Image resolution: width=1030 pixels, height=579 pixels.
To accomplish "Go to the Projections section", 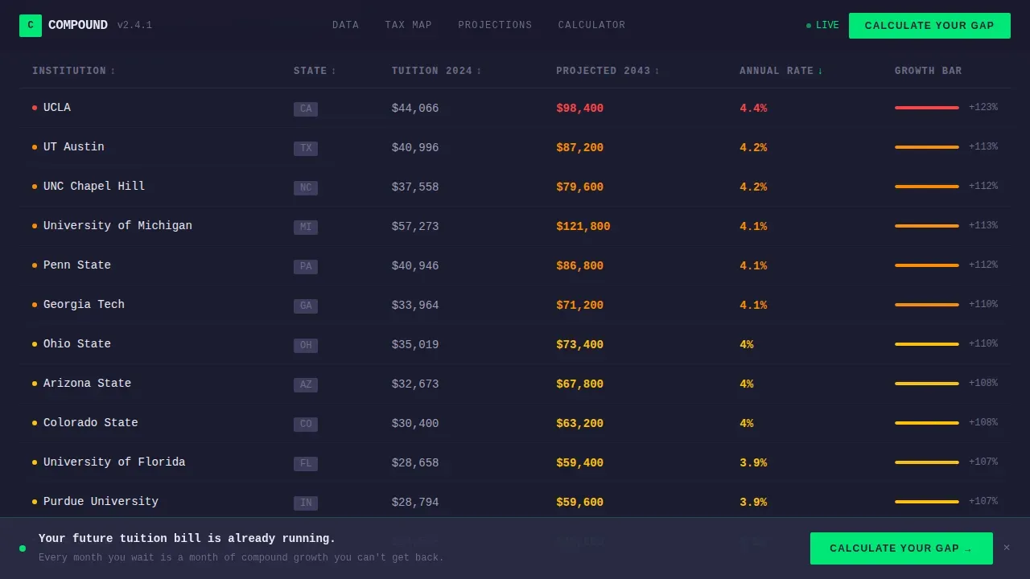I will 495,26.
